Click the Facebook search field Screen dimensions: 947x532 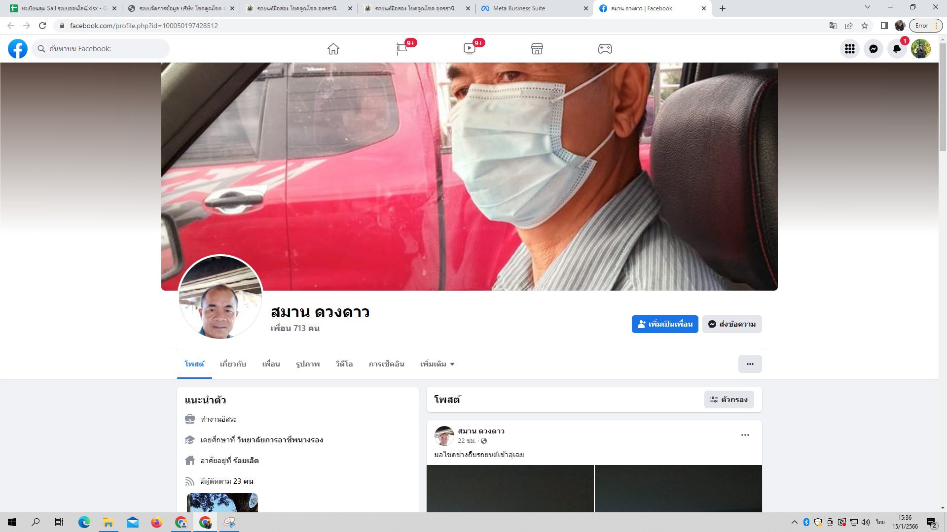(101, 49)
